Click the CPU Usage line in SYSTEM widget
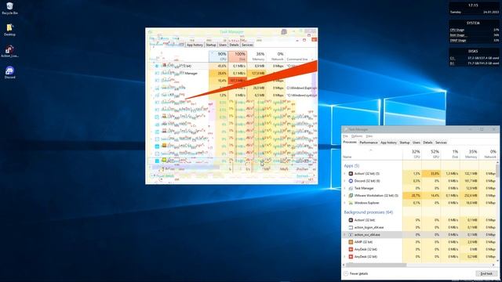The height and width of the screenshot is (282, 502). pos(474,30)
